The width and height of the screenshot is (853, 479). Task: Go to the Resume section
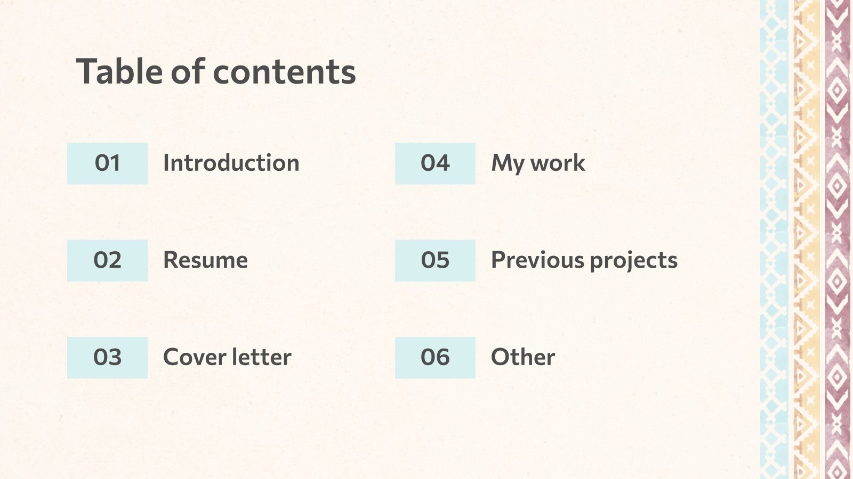[205, 260]
